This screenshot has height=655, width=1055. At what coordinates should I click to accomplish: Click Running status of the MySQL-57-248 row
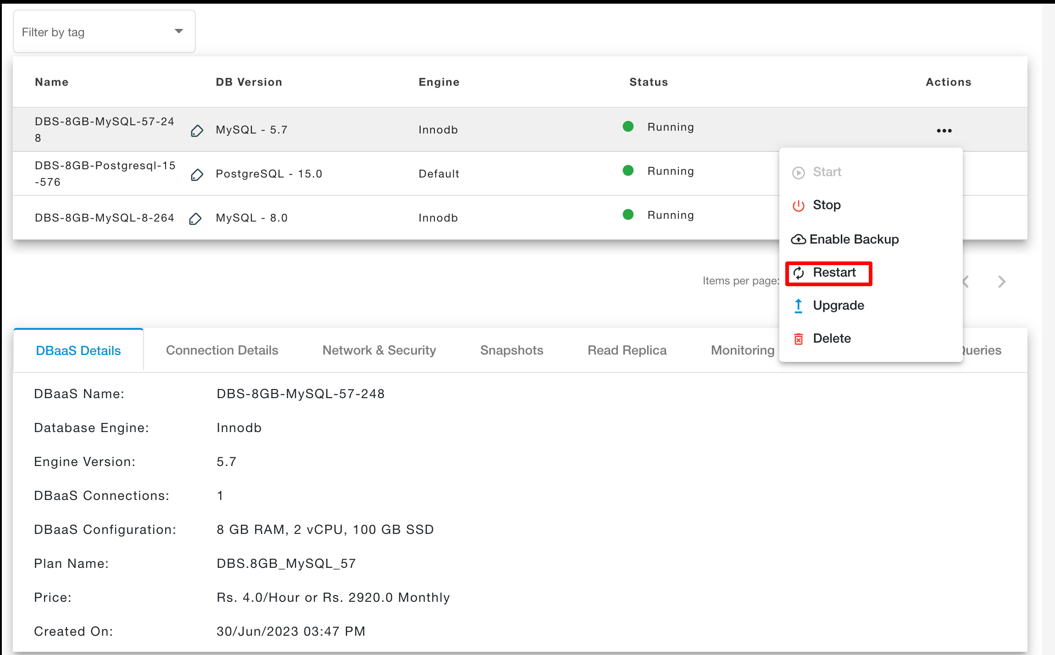click(671, 127)
